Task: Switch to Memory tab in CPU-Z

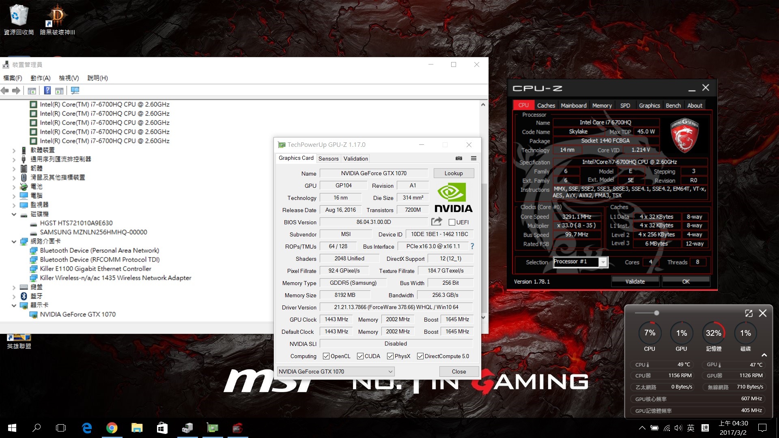Action: pyautogui.click(x=602, y=105)
